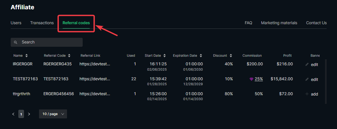Viewport: 337px width, 129px height.
Task: Select page 1 in pagination
Action: click(21, 114)
